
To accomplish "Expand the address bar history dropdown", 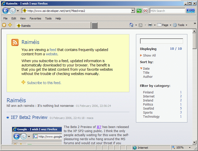I will (x=133, y=11).
